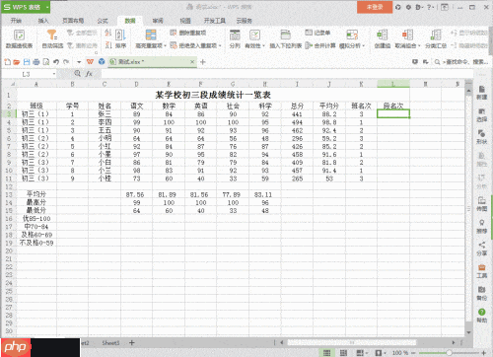Select the Sheet3 worksheet tab

point(110,343)
